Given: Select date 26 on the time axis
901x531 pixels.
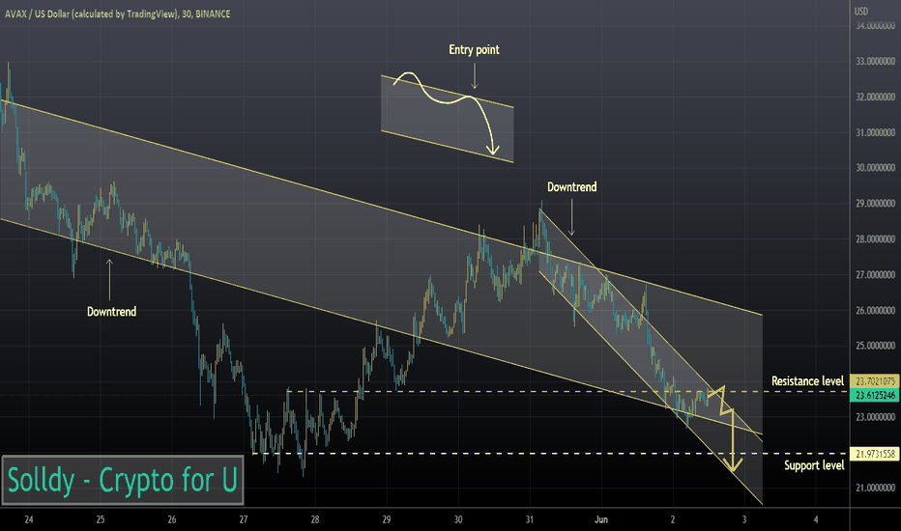Looking at the screenshot, I should coord(172,519).
